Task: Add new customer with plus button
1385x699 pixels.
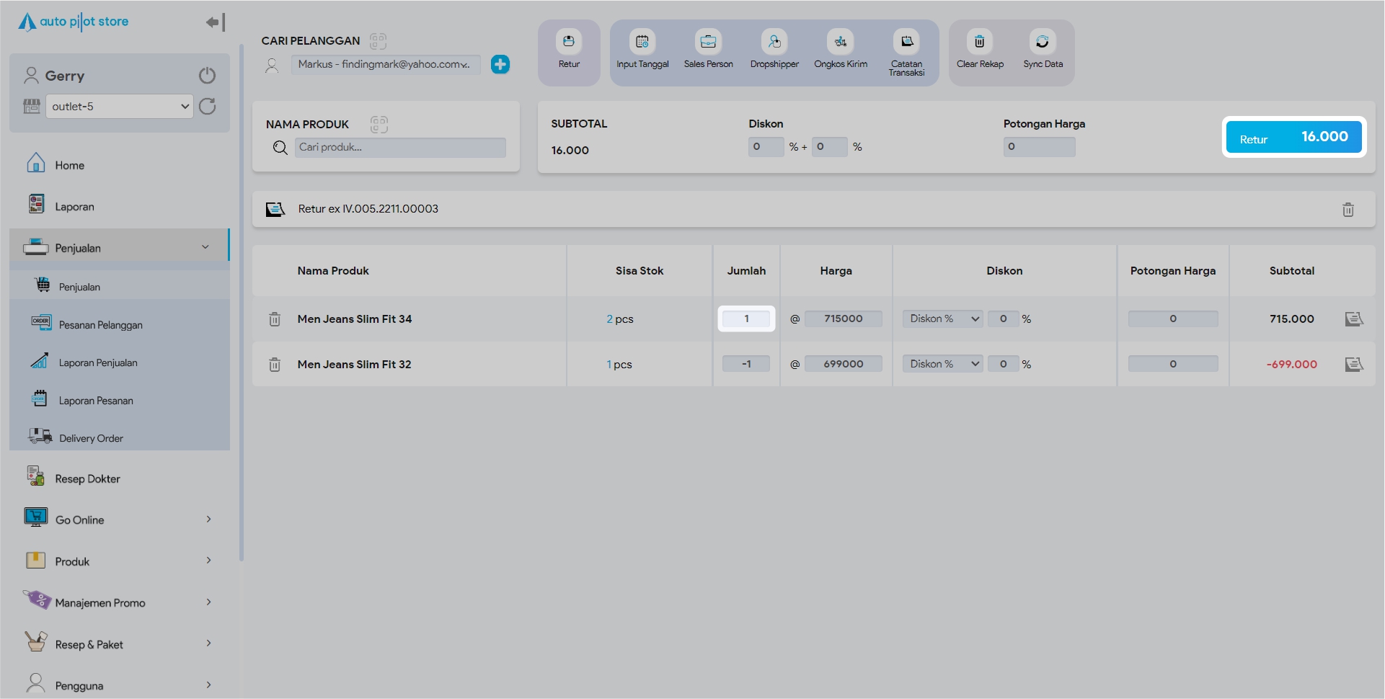Action: (x=500, y=65)
